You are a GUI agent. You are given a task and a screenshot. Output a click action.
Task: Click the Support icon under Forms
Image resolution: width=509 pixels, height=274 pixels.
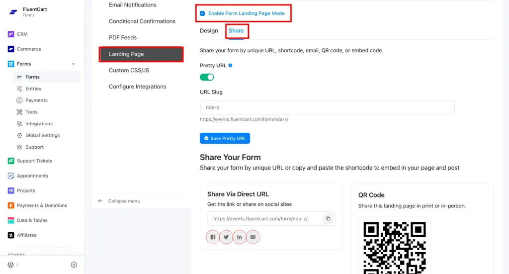point(19,147)
